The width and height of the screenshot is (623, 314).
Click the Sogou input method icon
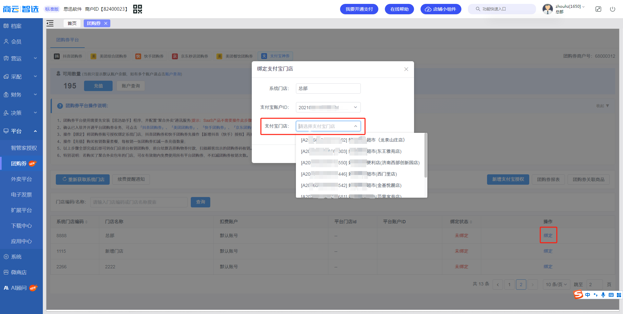tap(578, 295)
